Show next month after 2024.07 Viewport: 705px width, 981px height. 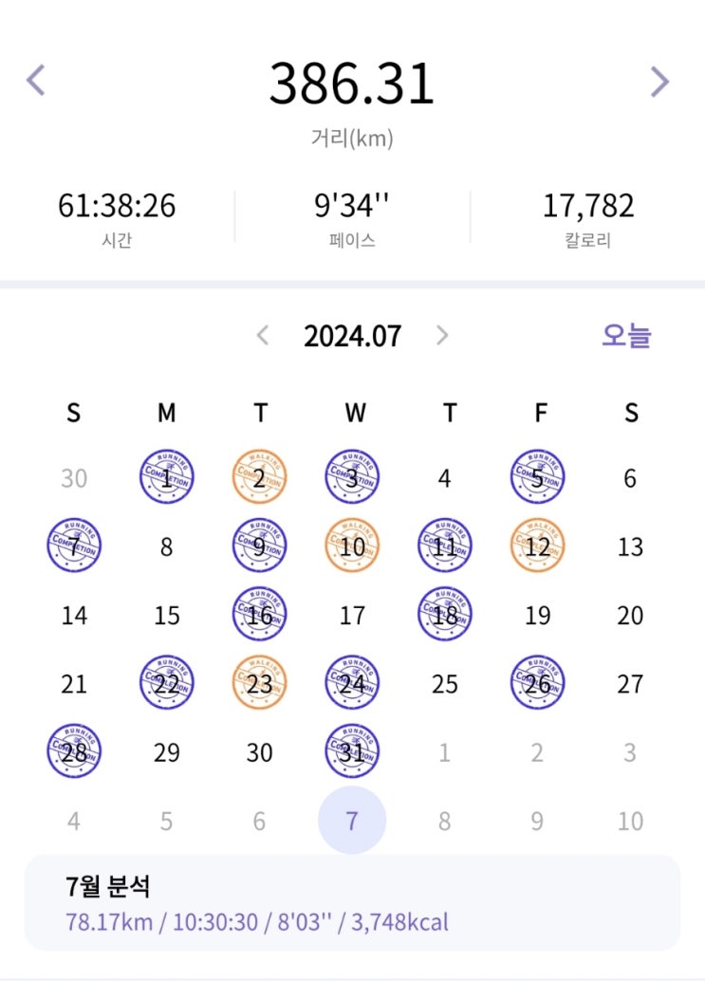click(441, 335)
